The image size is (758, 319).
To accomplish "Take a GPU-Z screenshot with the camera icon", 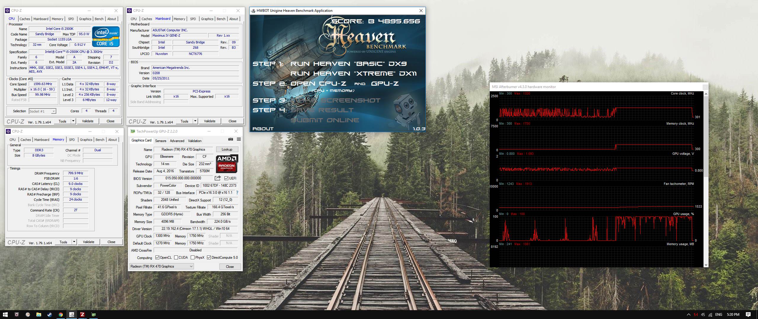I will click(231, 139).
